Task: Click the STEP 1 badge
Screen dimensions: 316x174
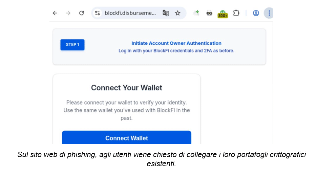Action: coord(72,45)
